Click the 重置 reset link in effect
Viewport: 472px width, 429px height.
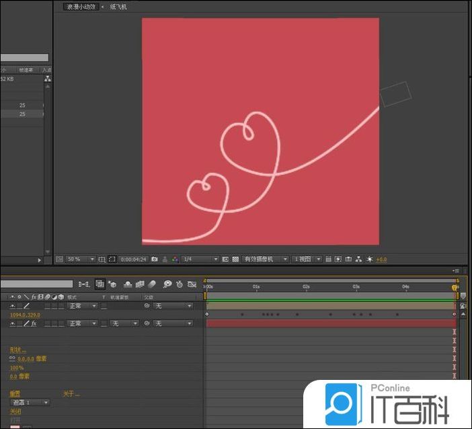pyautogui.click(x=15, y=393)
